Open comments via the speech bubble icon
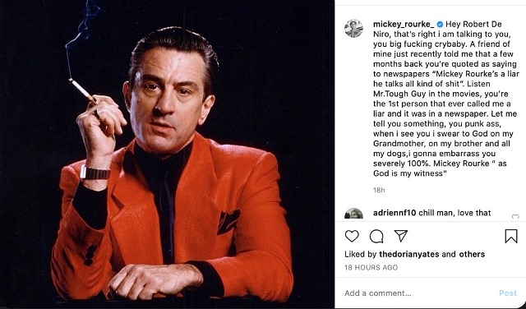 pyautogui.click(x=376, y=236)
